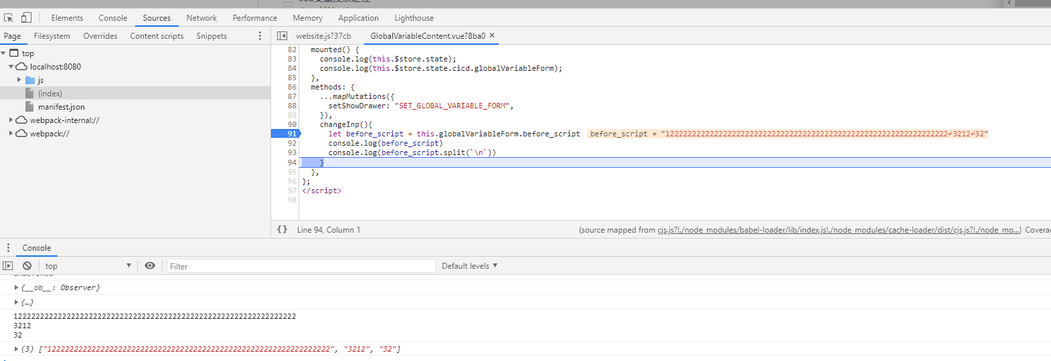Show the console sidebar icon

tap(8, 265)
